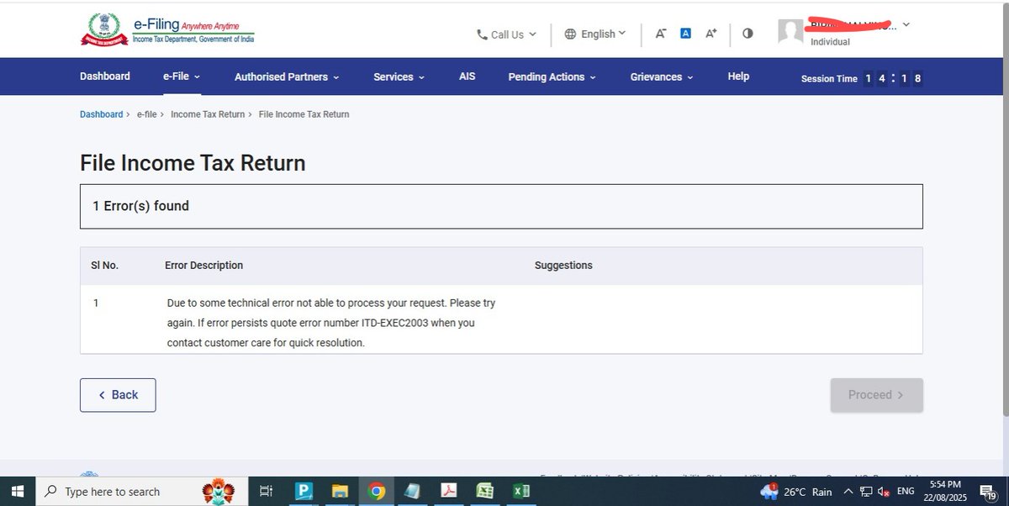This screenshot has height=506, width=1009.
Task: Toggle high contrast mode icon
Action: pos(748,34)
